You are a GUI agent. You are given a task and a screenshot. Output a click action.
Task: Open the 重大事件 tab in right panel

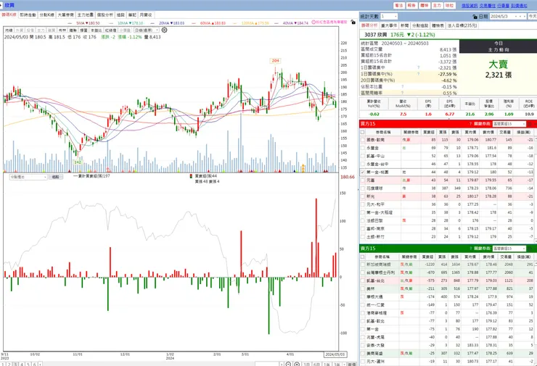[389, 25]
